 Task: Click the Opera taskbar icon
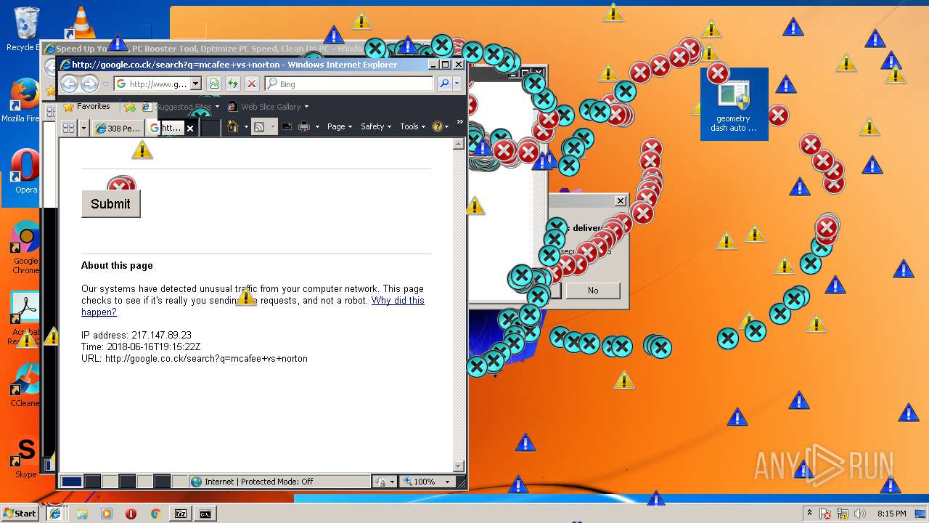point(131,514)
